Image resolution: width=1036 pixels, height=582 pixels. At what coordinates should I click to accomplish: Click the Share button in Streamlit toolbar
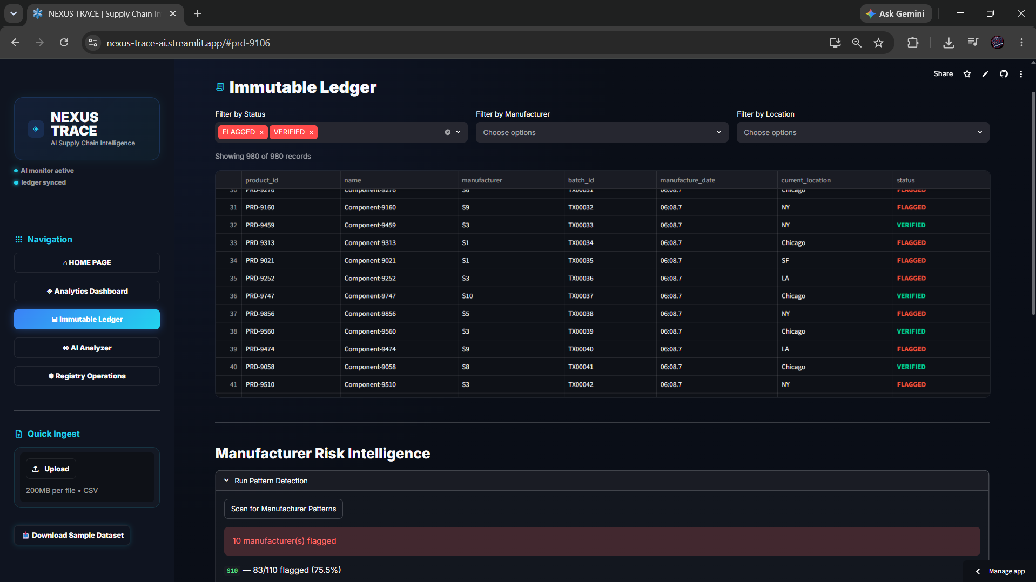point(943,74)
